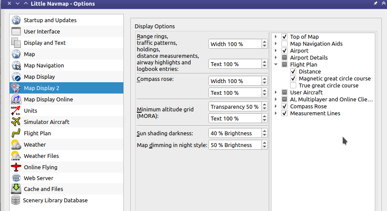The width and height of the screenshot is (387, 211).
Task: Increase Compass rose Width stepper
Action: 265,79
